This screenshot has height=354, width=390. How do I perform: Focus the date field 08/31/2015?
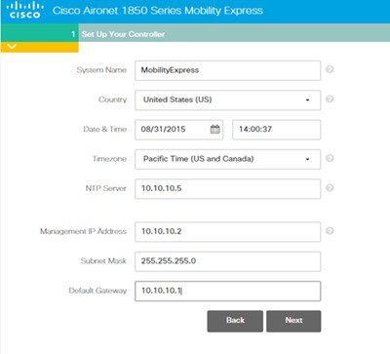tap(178, 130)
